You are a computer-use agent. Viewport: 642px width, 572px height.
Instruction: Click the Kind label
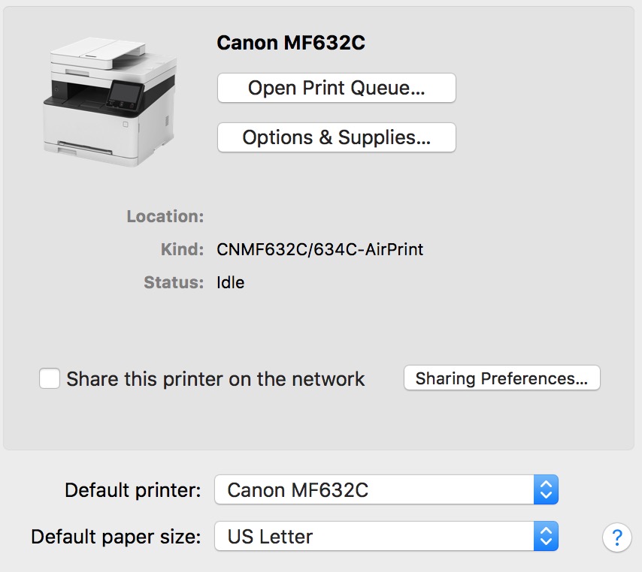point(182,249)
